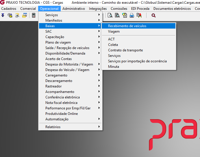Choose Serviços por importação de ocorrência
Viewport: 200px width, 157px height.
pyautogui.click(x=138, y=61)
